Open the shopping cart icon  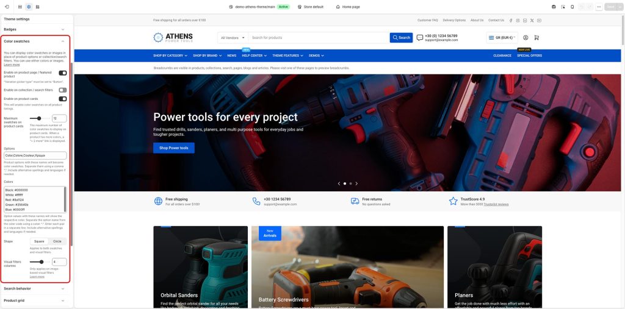pyautogui.click(x=536, y=37)
